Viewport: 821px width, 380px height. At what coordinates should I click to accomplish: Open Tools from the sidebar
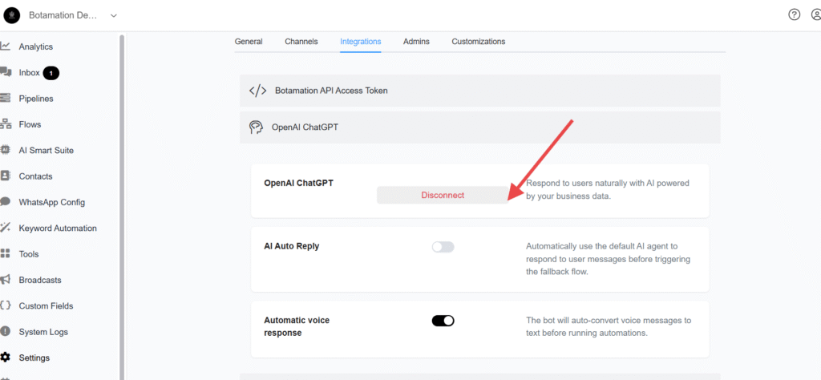[x=29, y=254]
